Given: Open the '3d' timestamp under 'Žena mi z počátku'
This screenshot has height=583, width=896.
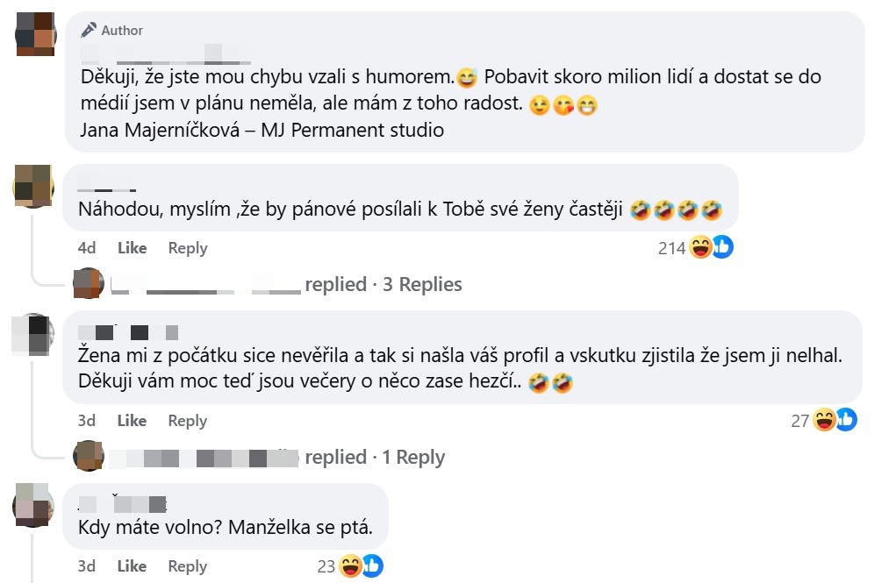Looking at the screenshot, I should 86,420.
